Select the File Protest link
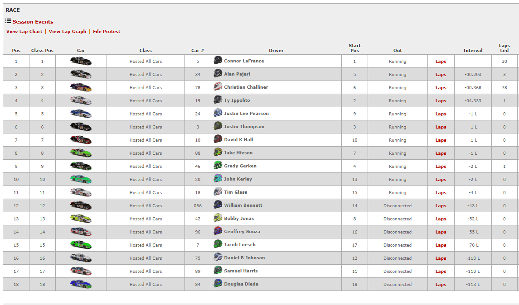Screen dimensions: 519x305 point(107,32)
